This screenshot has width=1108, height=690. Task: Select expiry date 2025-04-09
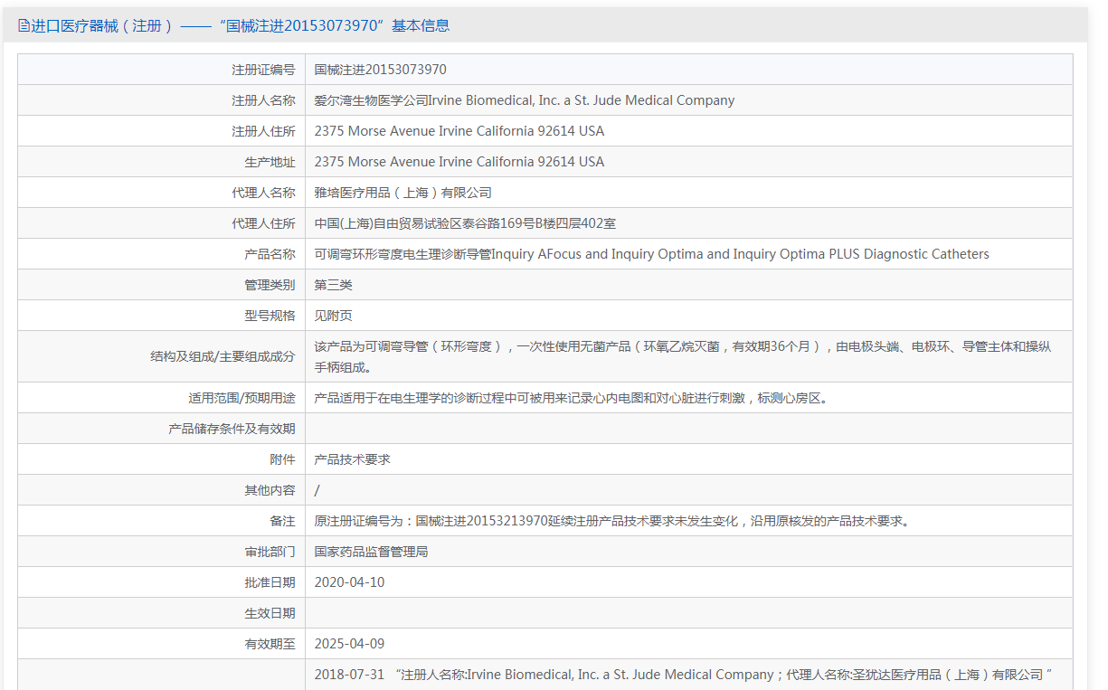pyautogui.click(x=349, y=644)
